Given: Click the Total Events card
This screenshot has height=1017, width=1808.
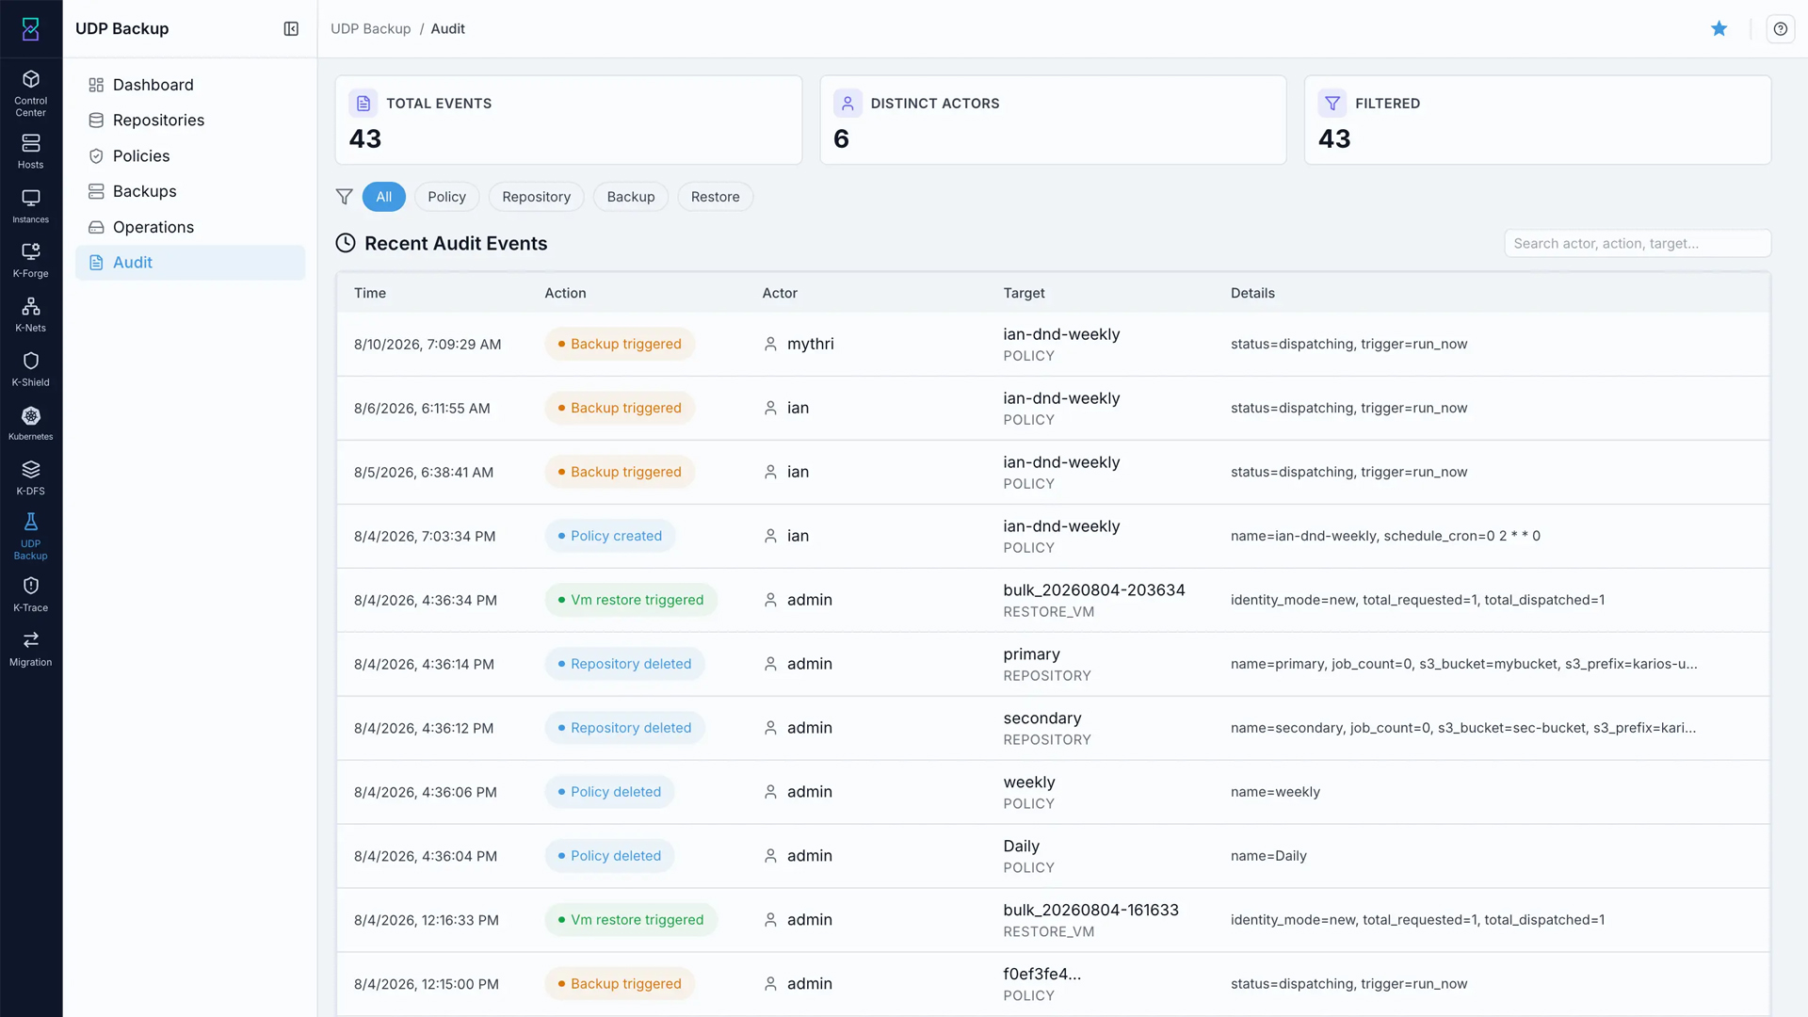Looking at the screenshot, I should 569,121.
